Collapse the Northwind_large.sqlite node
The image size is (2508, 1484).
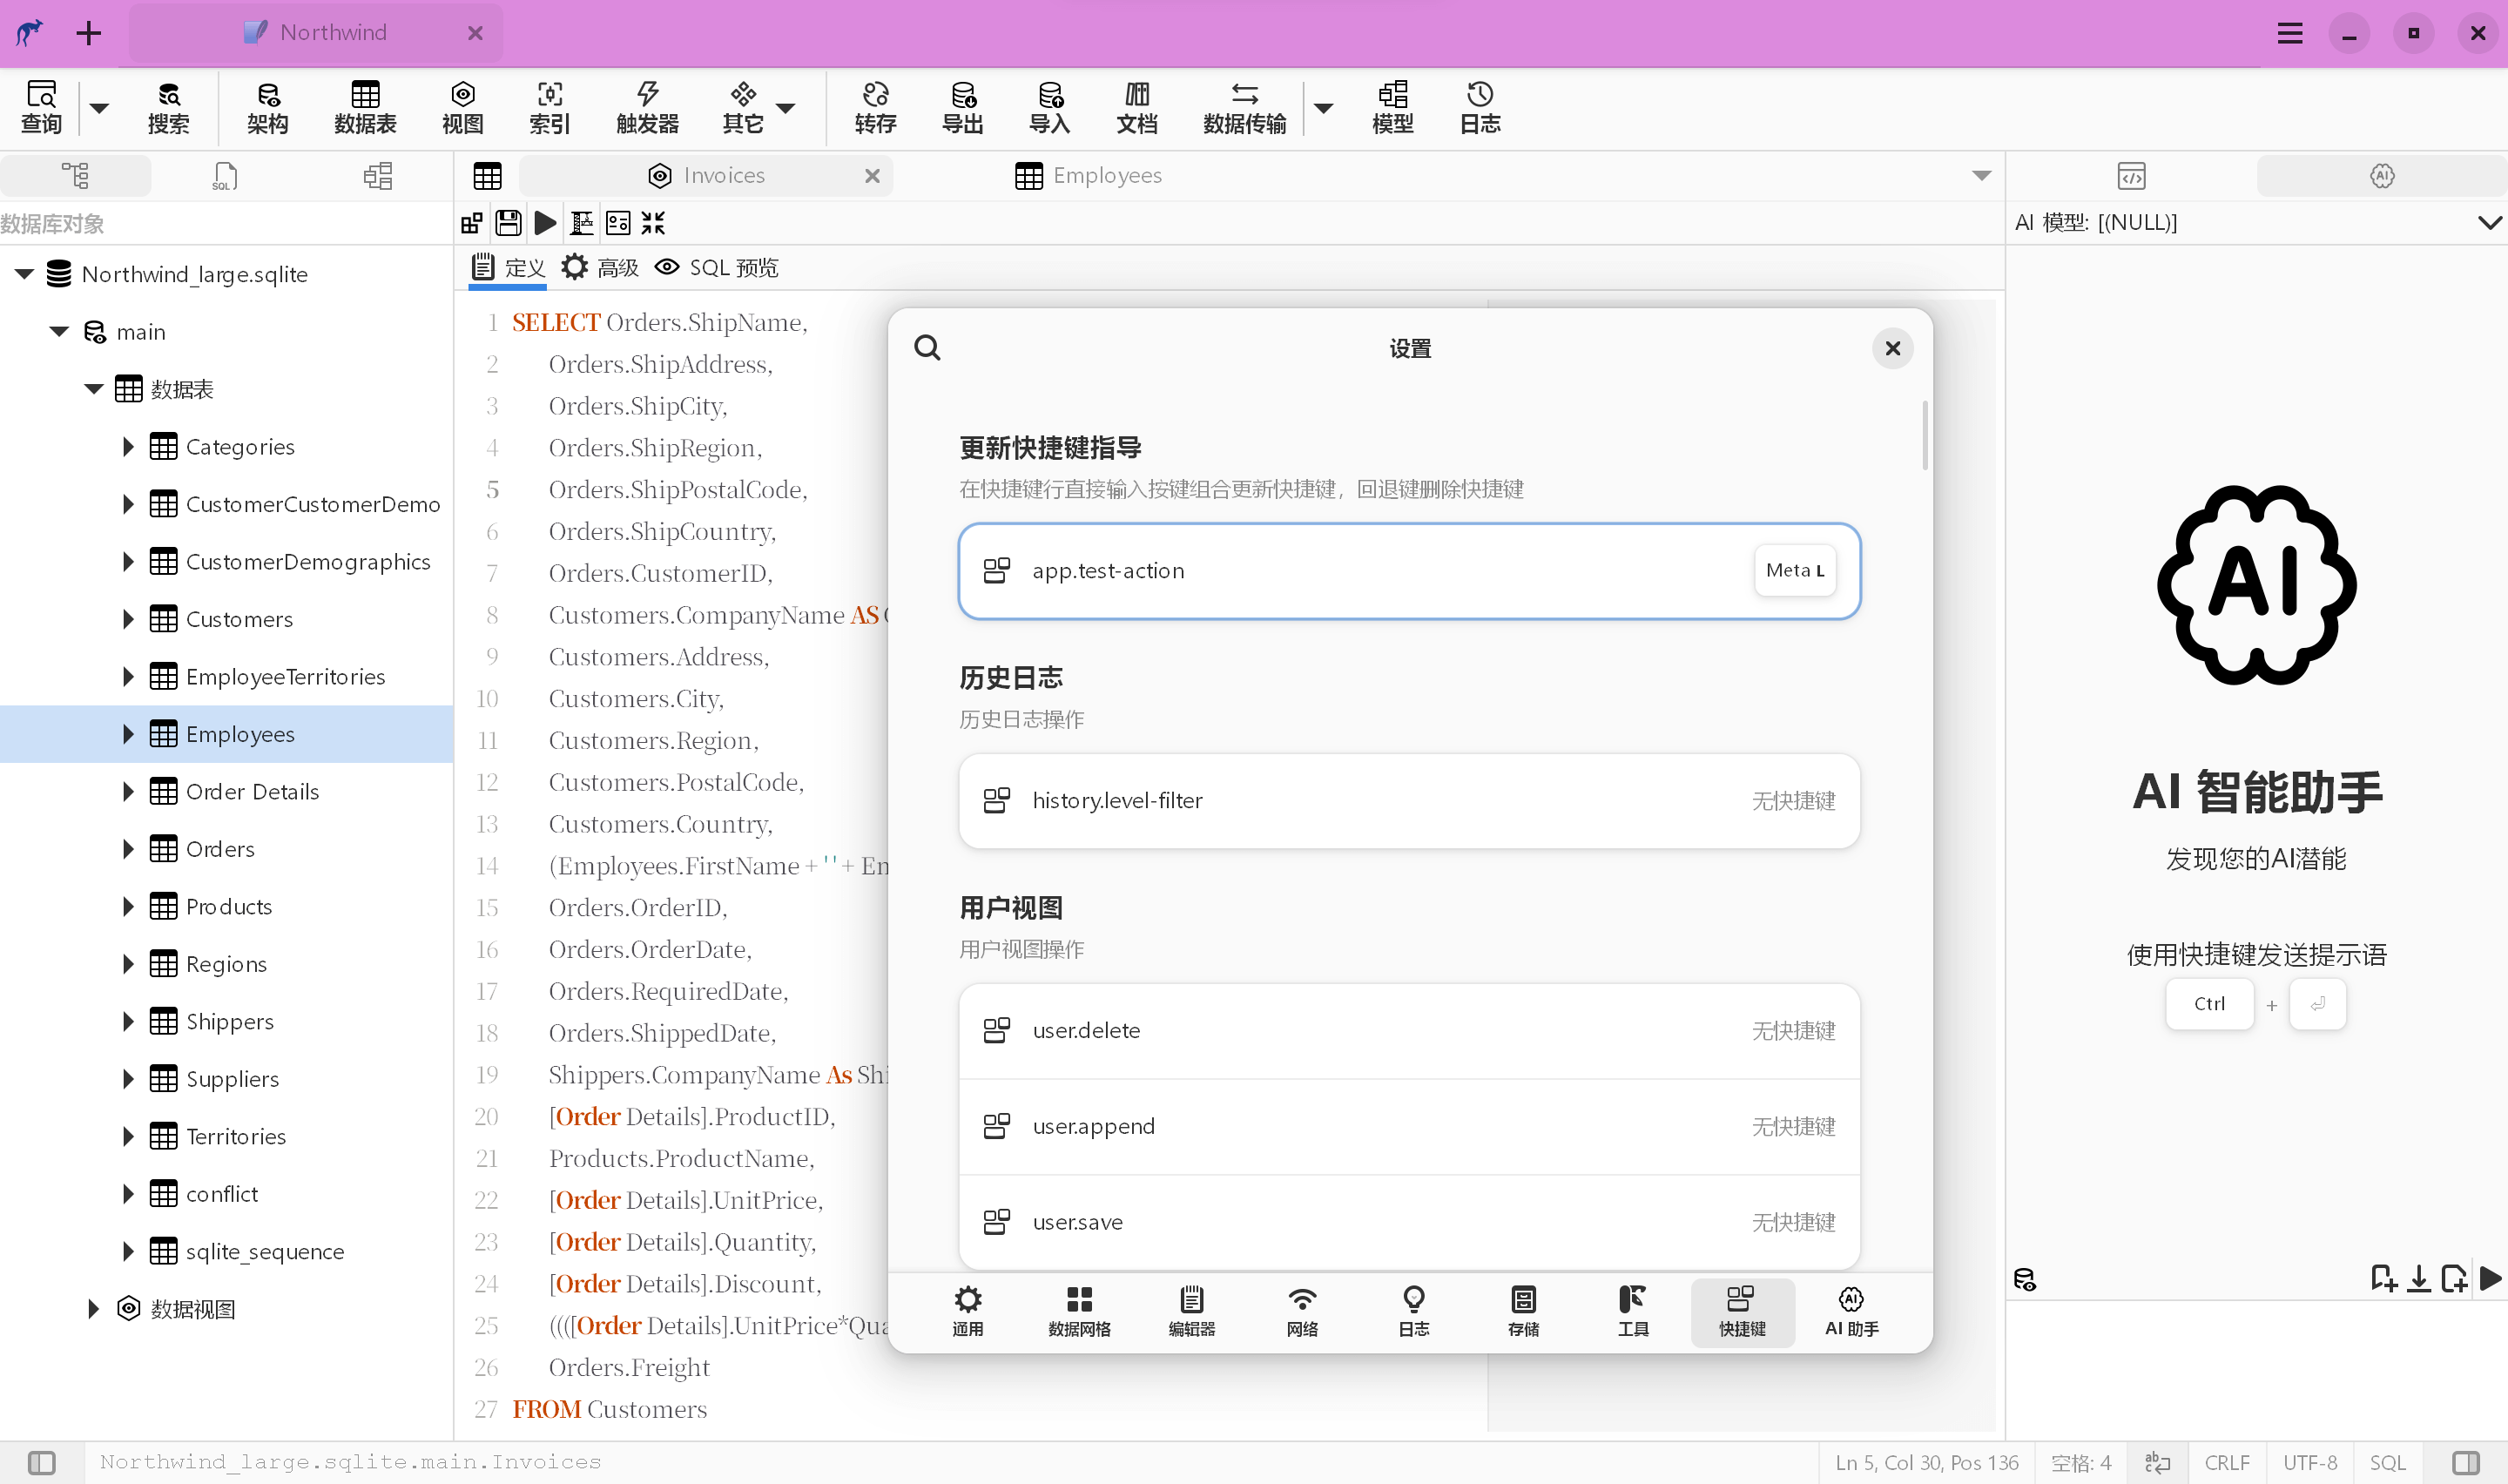[x=25, y=274]
